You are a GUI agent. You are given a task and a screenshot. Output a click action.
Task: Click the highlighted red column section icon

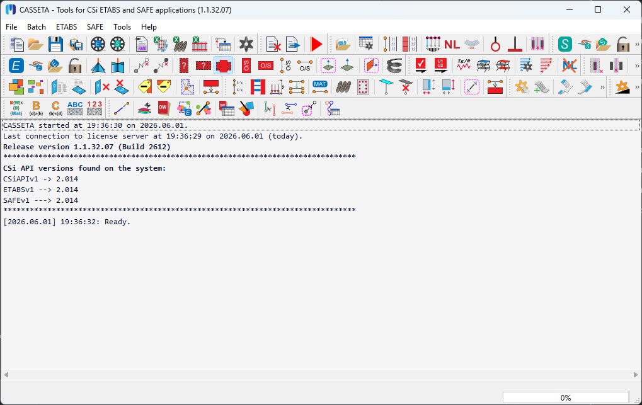point(223,66)
